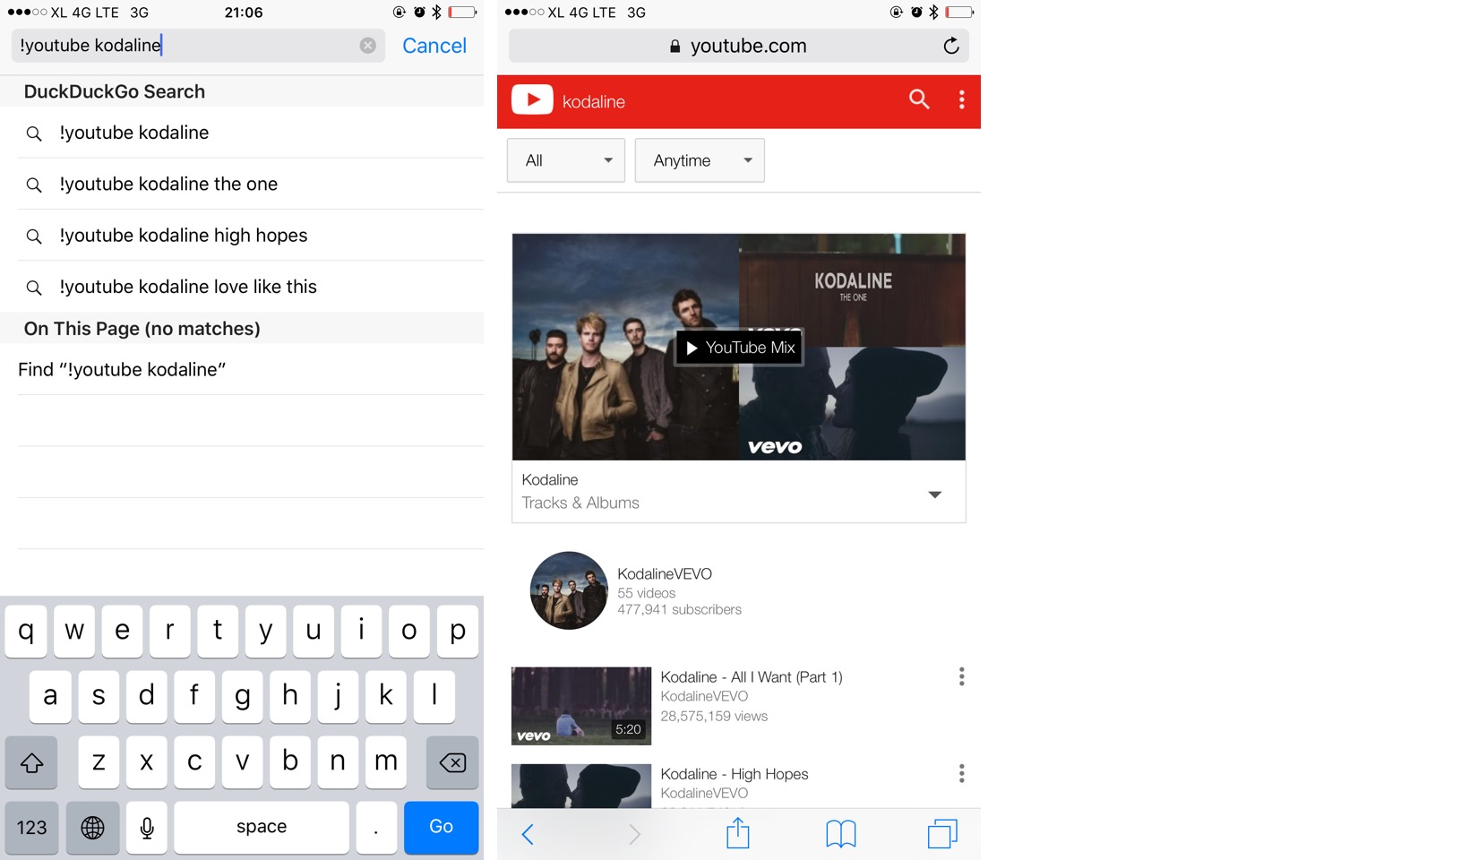Tap Cancel next to the search field
Screen dimensions: 1478x860
434,46
